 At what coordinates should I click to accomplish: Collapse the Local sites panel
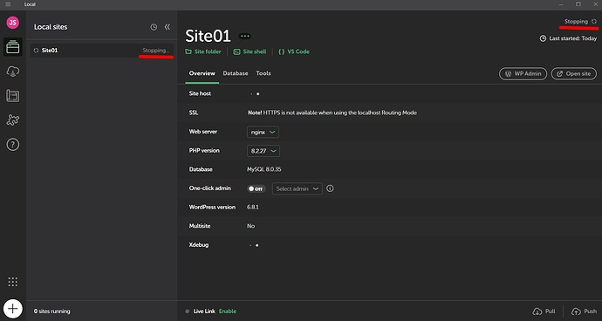click(x=168, y=27)
